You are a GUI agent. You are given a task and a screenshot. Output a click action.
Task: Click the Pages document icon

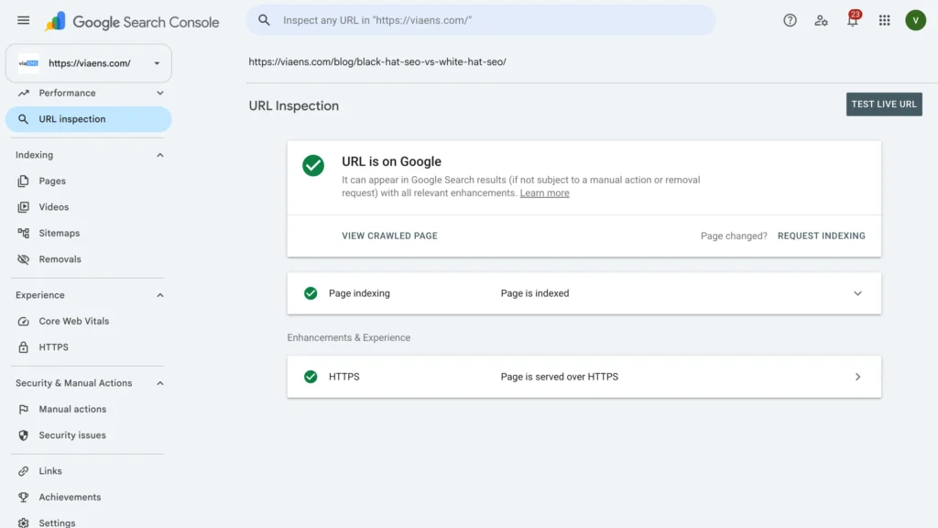pyautogui.click(x=23, y=181)
